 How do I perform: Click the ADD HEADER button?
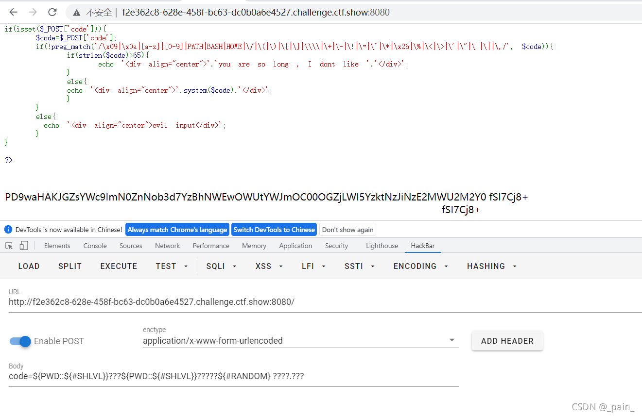click(507, 341)
